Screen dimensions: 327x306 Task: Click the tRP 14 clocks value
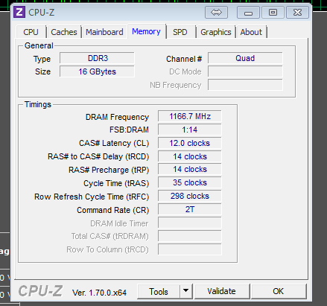click(x=190, y=170)
